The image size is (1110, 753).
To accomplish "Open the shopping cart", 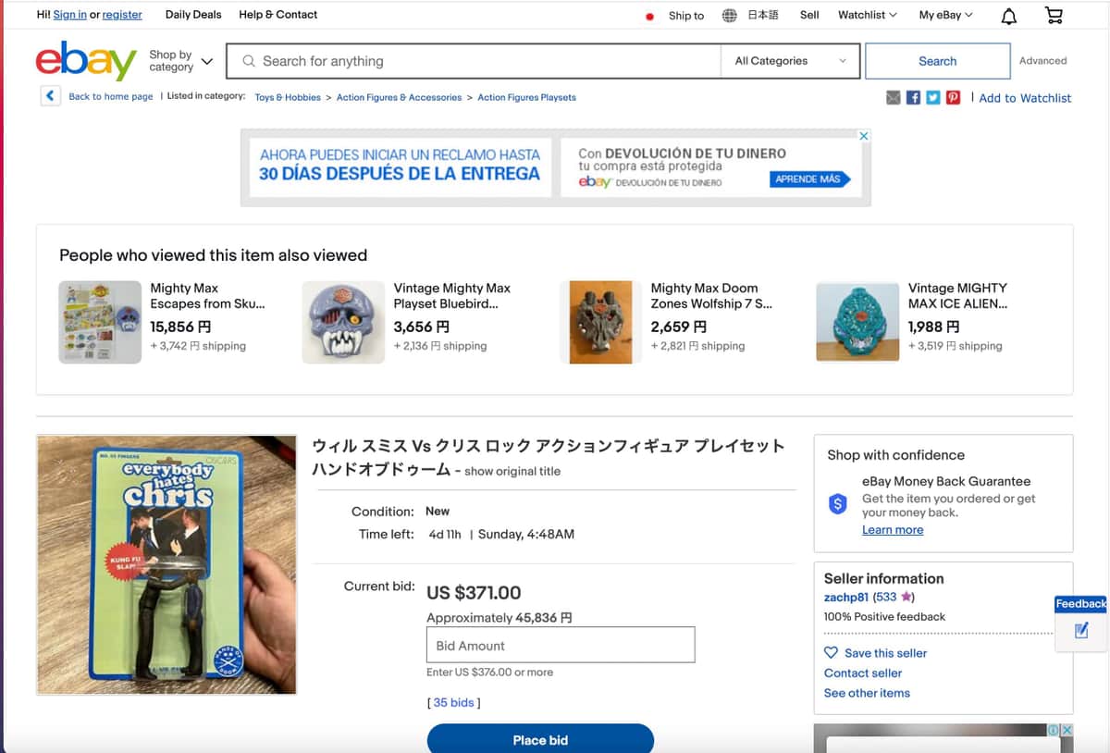I will (x=1053, y=15).
